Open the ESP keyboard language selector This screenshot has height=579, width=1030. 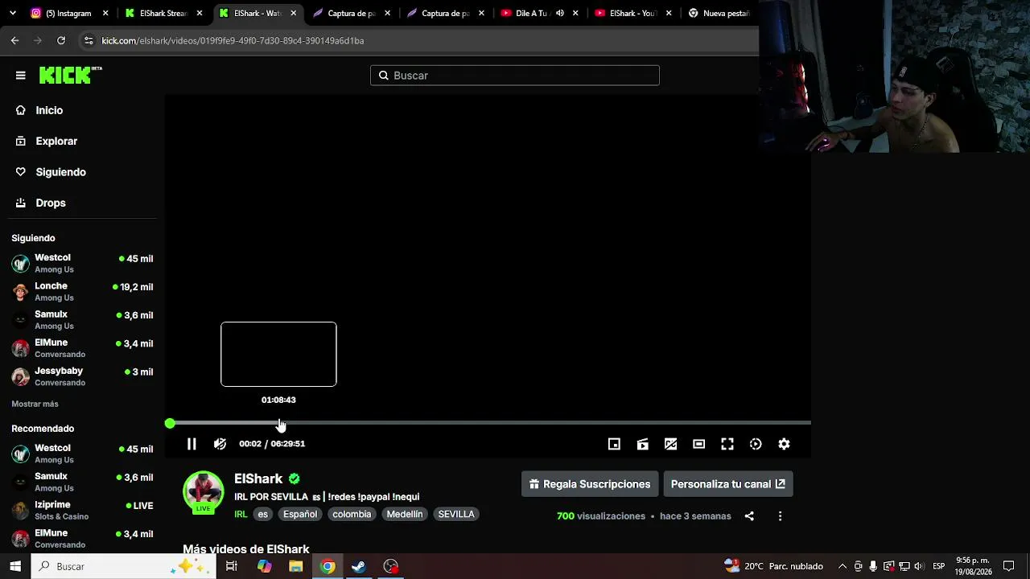point(939,566)
